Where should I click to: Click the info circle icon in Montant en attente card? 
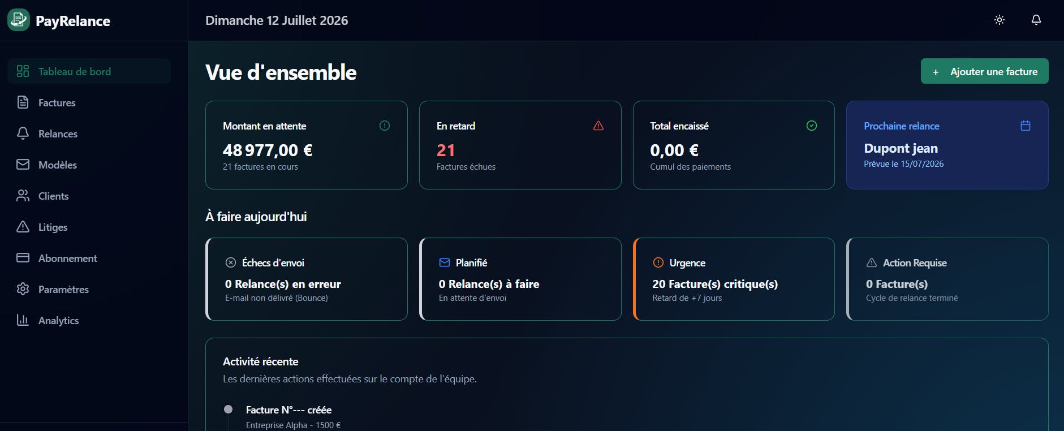(x=385, y=126)
